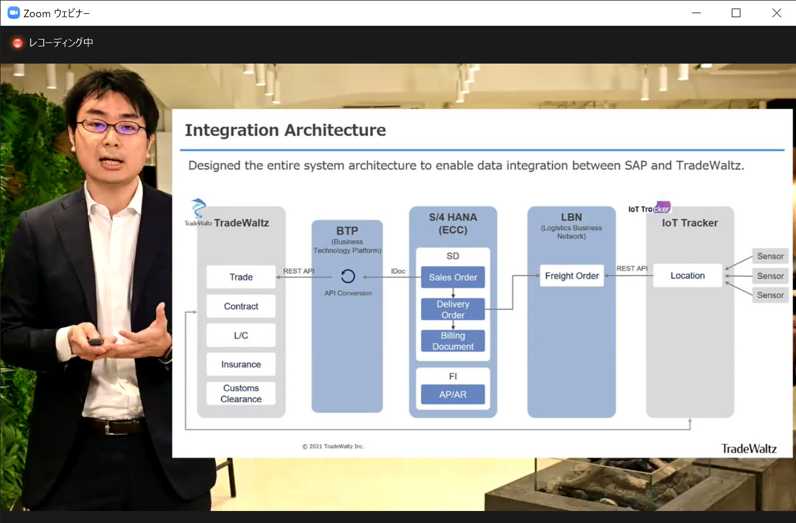Click the Integration Architecture slide title
The width and height of the screenshot is (796, 523).
pos(285,130)
